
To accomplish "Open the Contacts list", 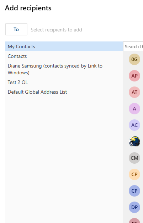I will pos(64,56).
